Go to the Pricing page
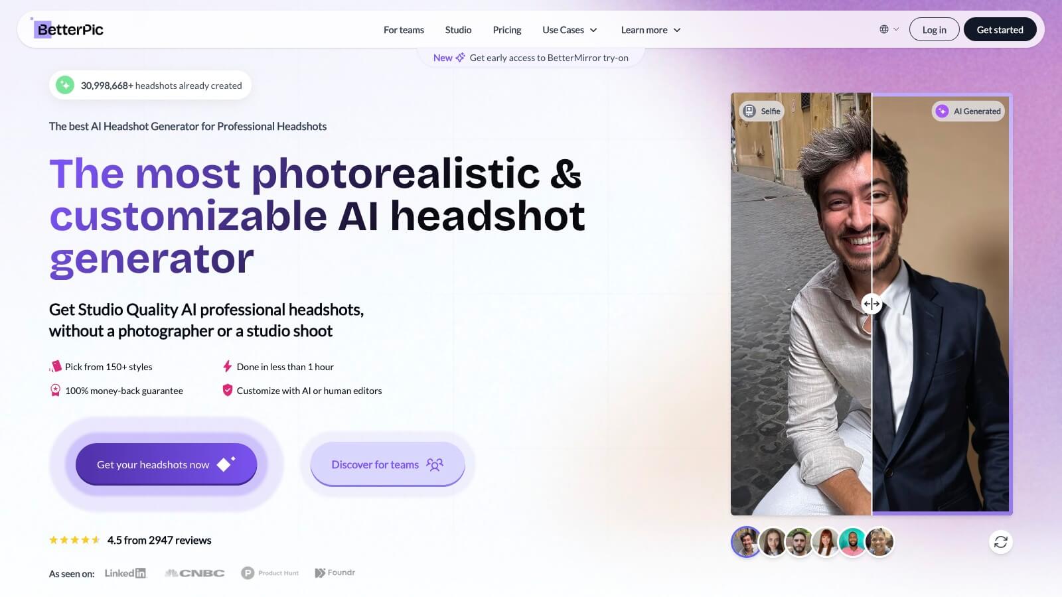 pos(507,30)
